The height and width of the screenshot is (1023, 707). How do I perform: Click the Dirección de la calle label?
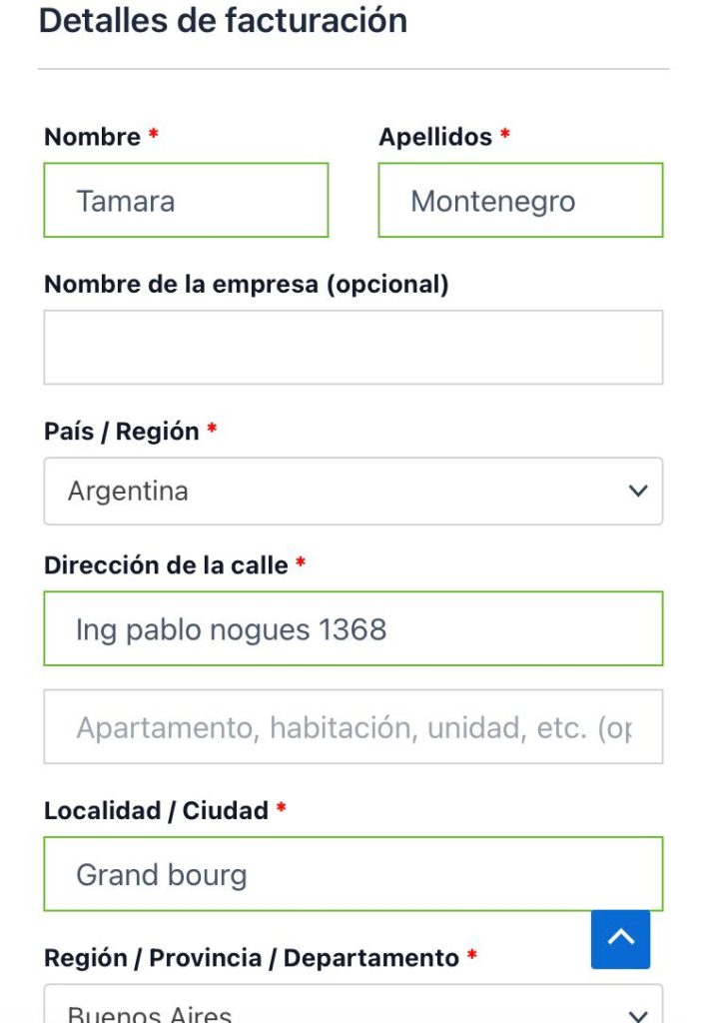[166, 565]
